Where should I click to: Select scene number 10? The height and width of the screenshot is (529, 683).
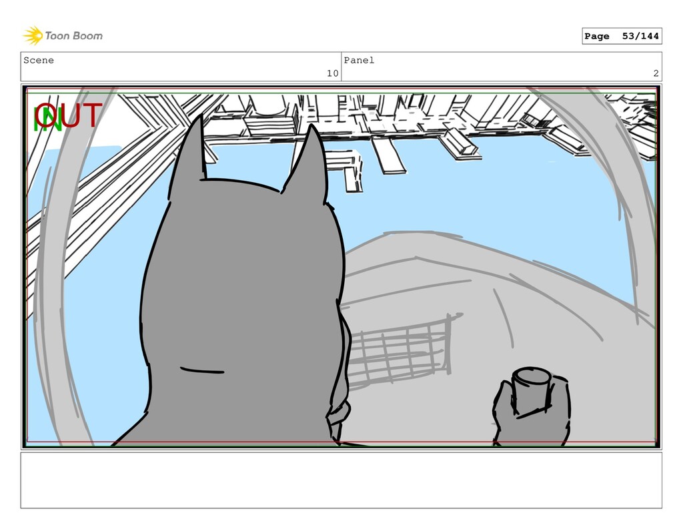click(332, 73)
